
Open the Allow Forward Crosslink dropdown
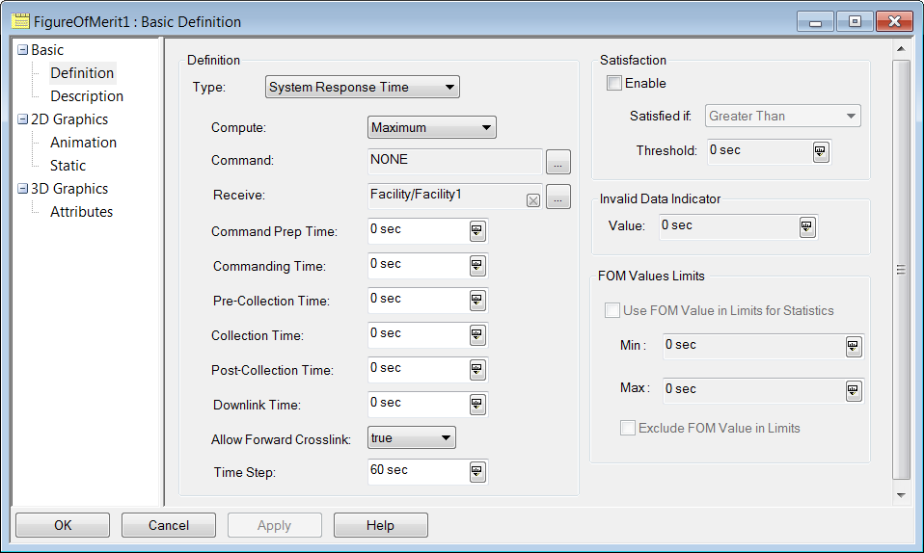point(412,438)
